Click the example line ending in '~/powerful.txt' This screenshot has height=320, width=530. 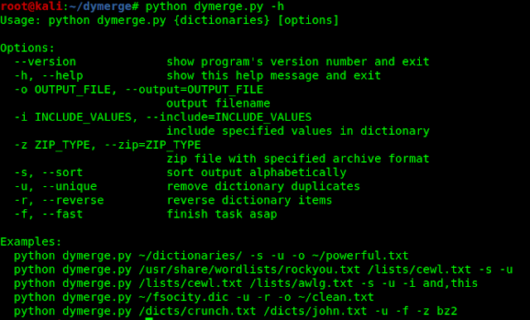pyautogui.click(x=211, y=256)
